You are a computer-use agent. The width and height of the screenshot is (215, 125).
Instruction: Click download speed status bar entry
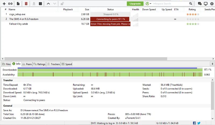[x=127, y=123]
